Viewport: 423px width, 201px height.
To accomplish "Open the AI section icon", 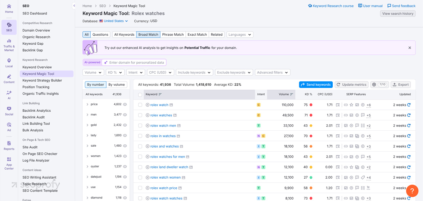I will (x=9, y=95).
